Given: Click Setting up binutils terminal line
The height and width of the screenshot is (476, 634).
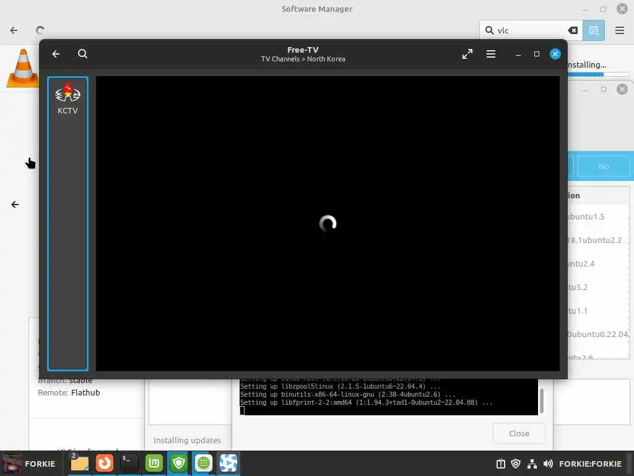Looking at the screenshot, I should 348,394.
